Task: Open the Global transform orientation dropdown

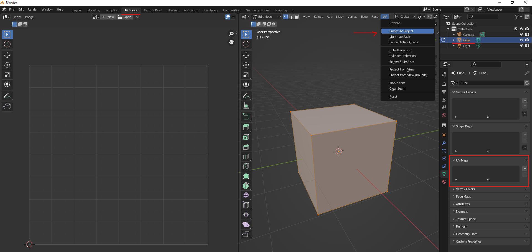Action: (405, 17)
